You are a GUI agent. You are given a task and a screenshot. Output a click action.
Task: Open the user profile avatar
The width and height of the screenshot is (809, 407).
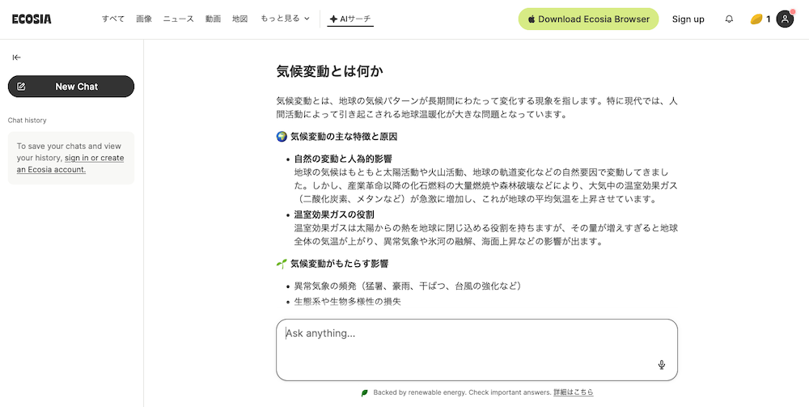click(x=785, y=19)
